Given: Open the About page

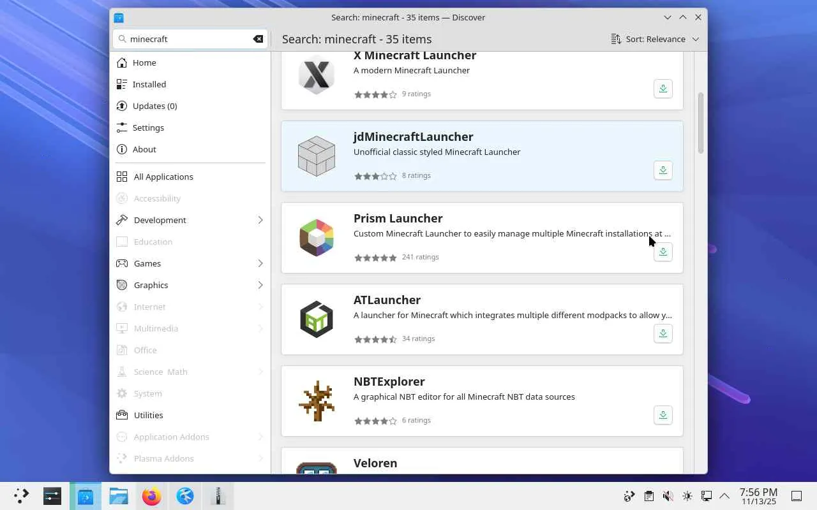Looking at the screenshot, I should tap(190, 149).
